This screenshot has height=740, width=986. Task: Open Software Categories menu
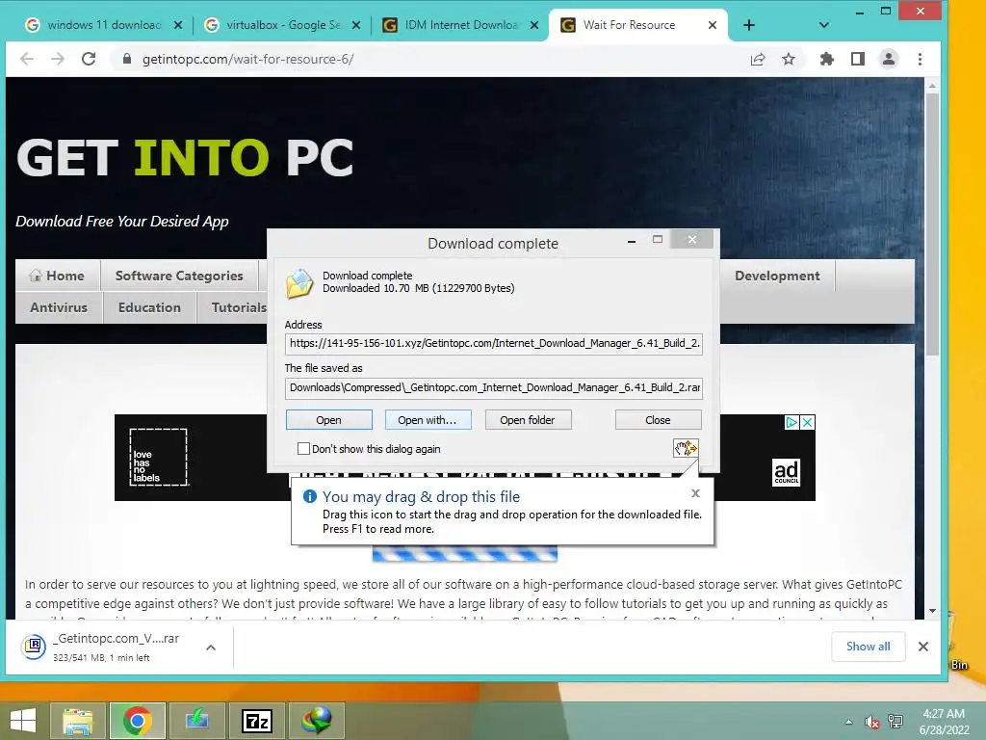pyautogui.click(x=179, y=276)
